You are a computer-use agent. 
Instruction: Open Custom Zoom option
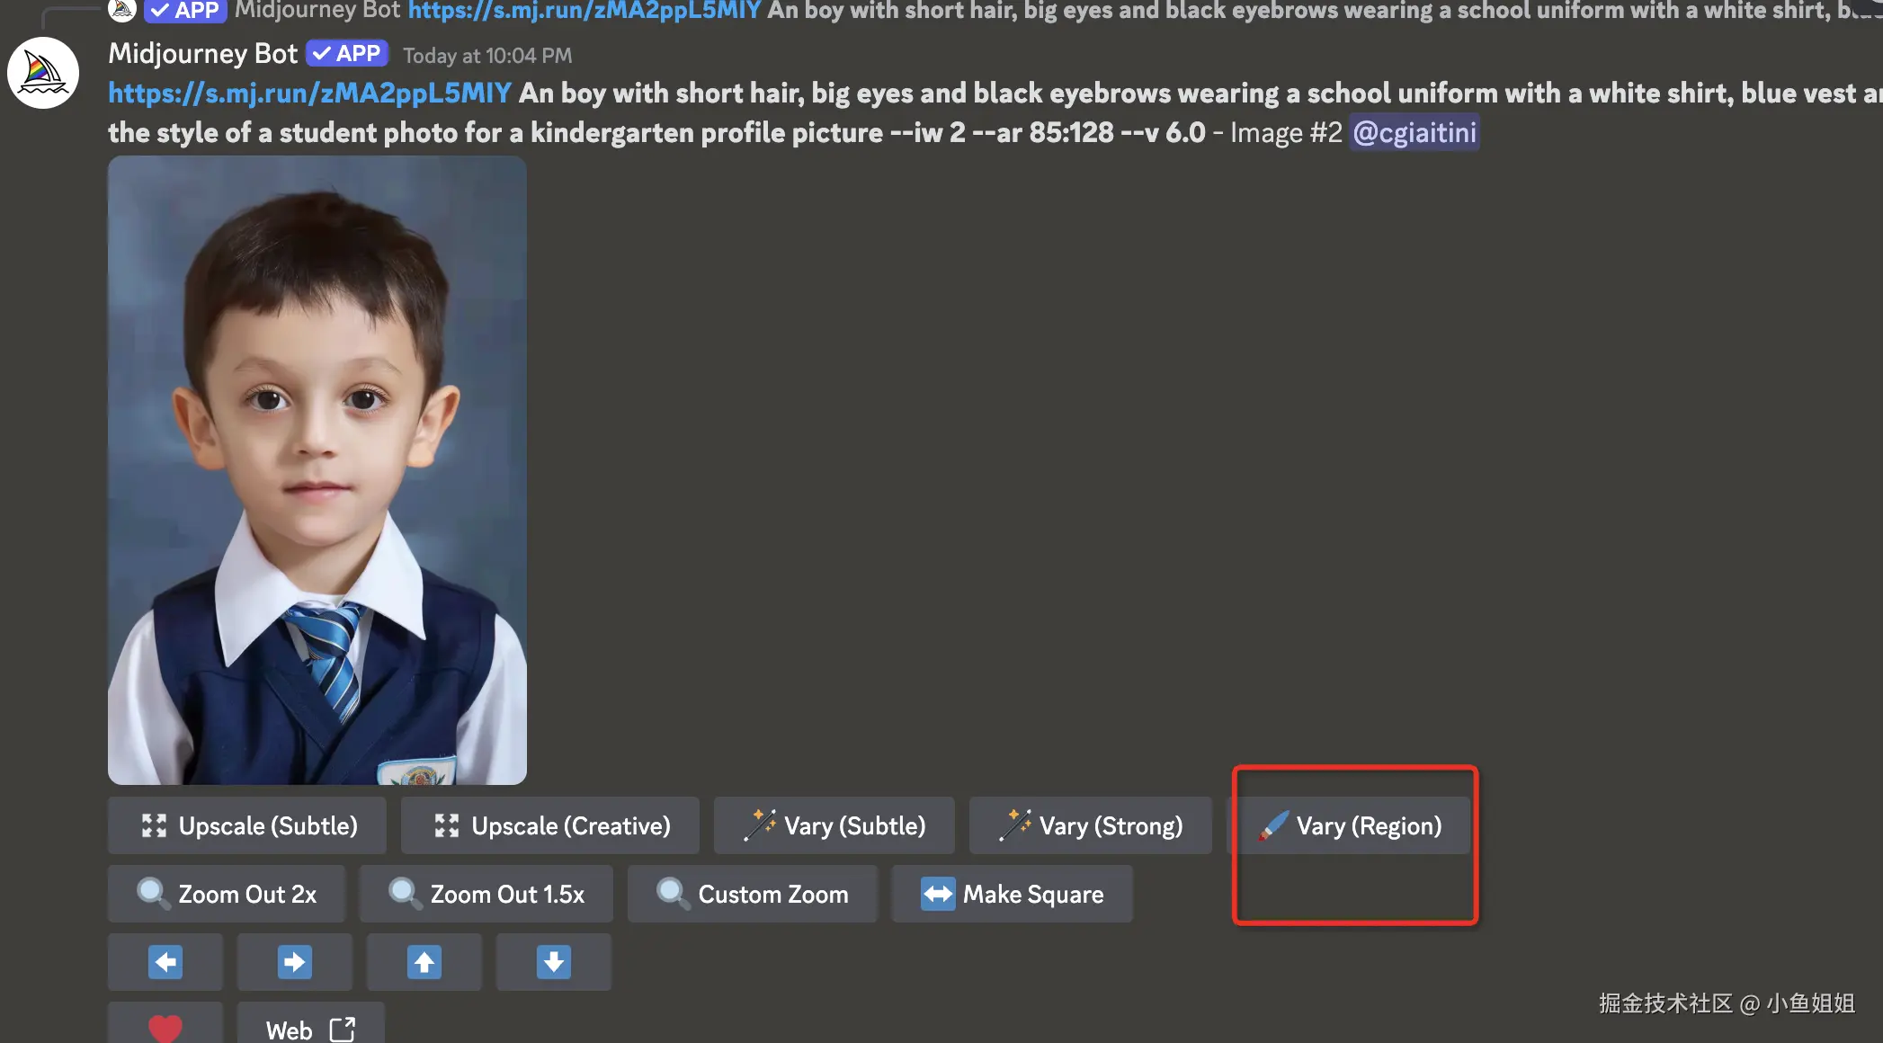pos(753,894)
